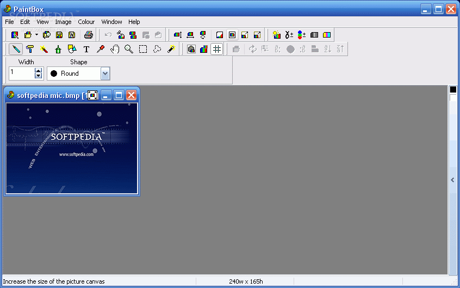Click the scissors Cut icon
Screen dimensions: 460x288
(x=121, y=35)
